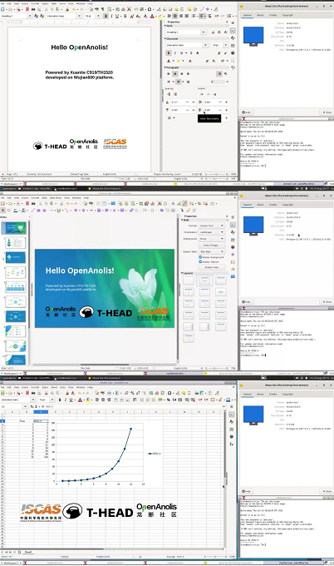
Task: Select the third slide thumbnail in Impress panel
Action: [16, 257]
